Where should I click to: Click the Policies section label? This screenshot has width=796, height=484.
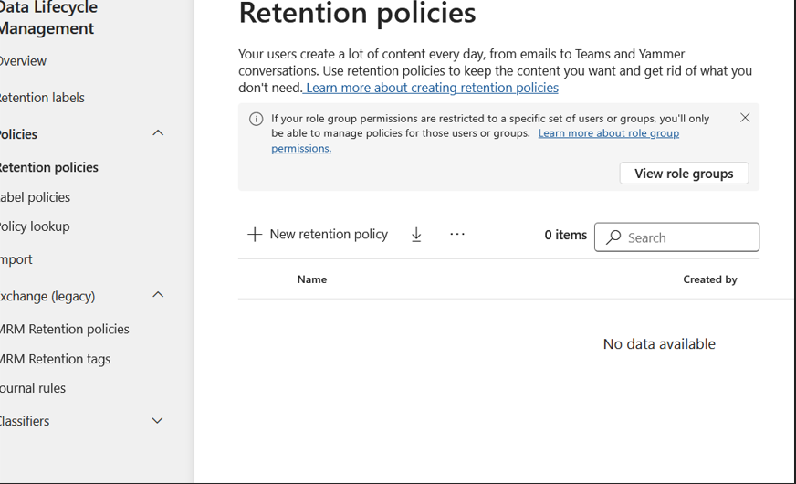point(18,134)
